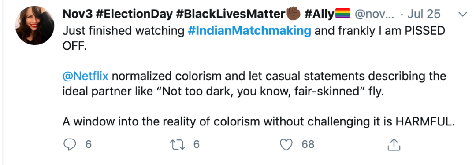The height and width of the screenshot is (165, 476).
Task: Open the author's profile picture
Action: [x=35, y=26]
